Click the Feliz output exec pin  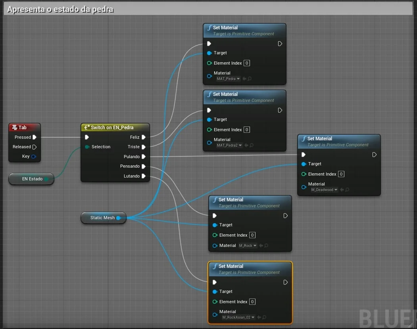coord(144,137)
